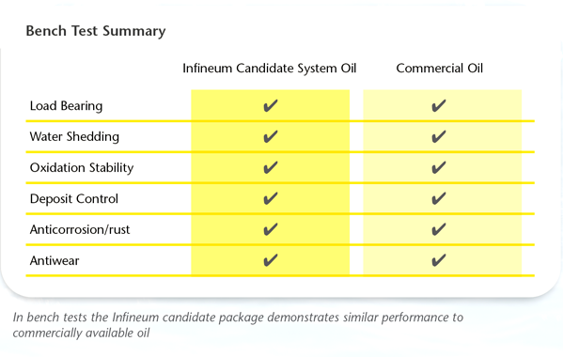Click Oxidation Stability checkmark in Infineum column
The height and width of the screenshot is (357, 563).
[x=271, y=167]
